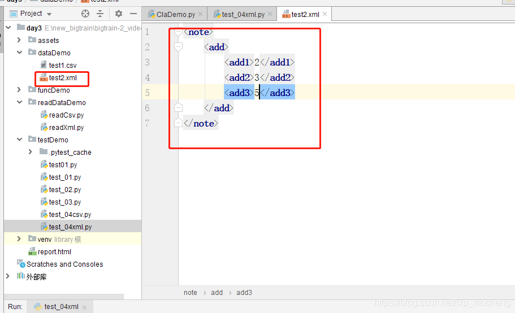Switch to the test_04xml.py tab

click(x=243, y=14)
